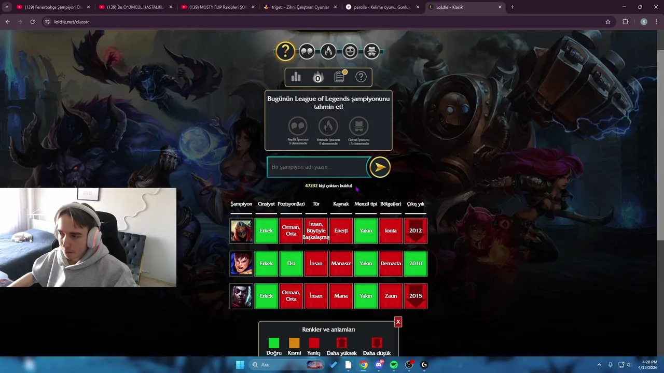Open the statistics bar chart icon

pyautogui.click(x=296, y=77)
